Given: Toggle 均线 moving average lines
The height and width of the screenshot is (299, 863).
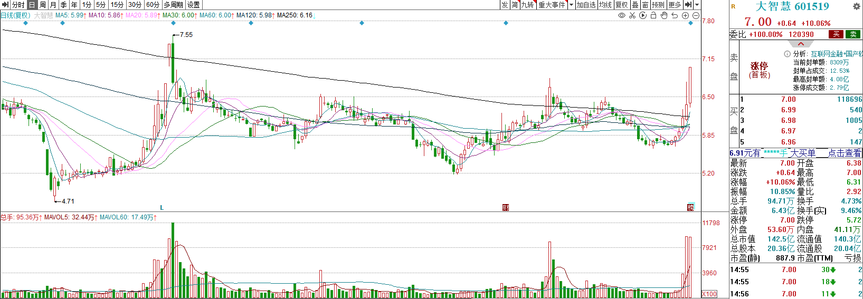Looking at the screenshot, I should (x=605, y=5).
